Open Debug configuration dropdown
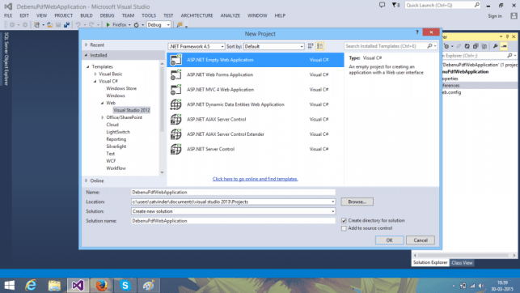 159,25
